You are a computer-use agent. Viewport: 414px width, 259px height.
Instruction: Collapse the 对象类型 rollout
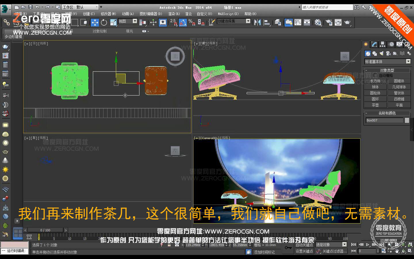387,70
